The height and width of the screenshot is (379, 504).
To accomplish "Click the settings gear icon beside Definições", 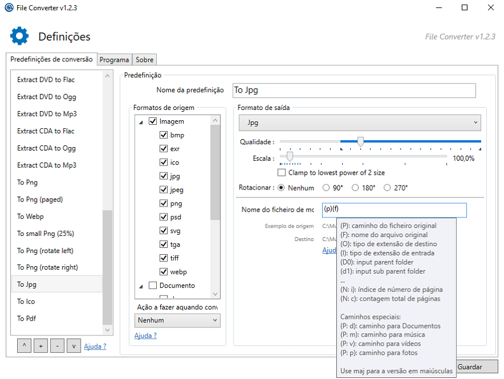I will (19, 36).
